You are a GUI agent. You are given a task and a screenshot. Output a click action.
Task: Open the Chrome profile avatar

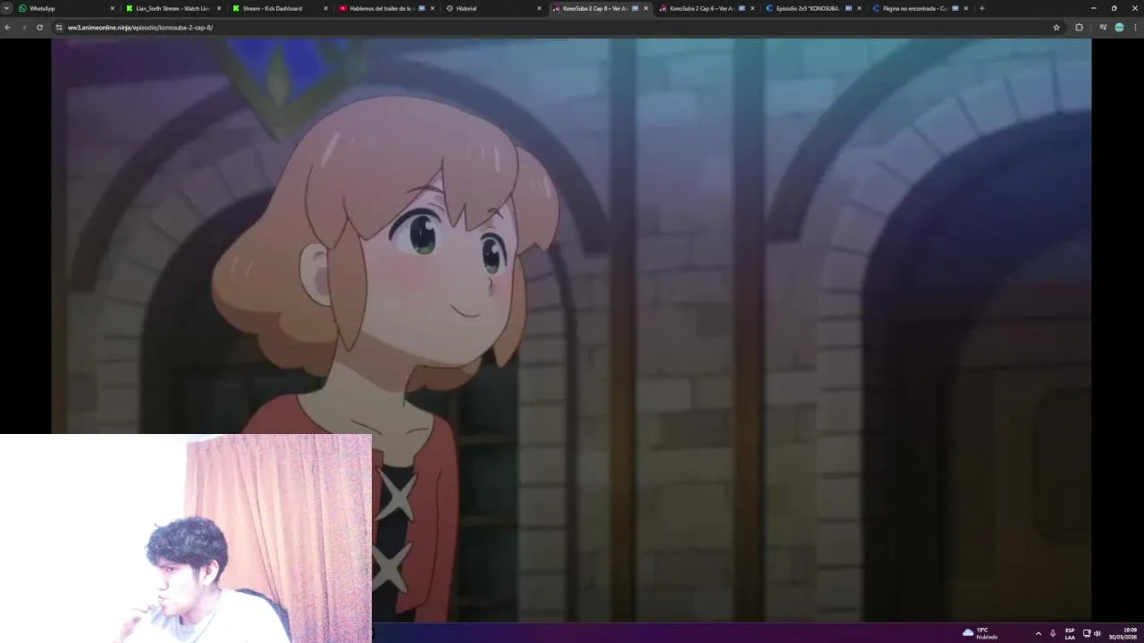(x=1119, y=27)
